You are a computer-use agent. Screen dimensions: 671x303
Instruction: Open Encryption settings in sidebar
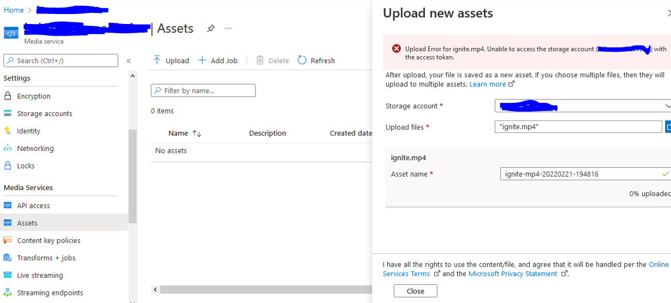click(33, 96)
